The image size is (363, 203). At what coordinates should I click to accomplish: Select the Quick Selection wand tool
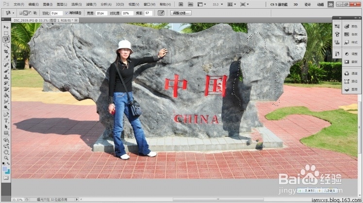click(6, 45)
